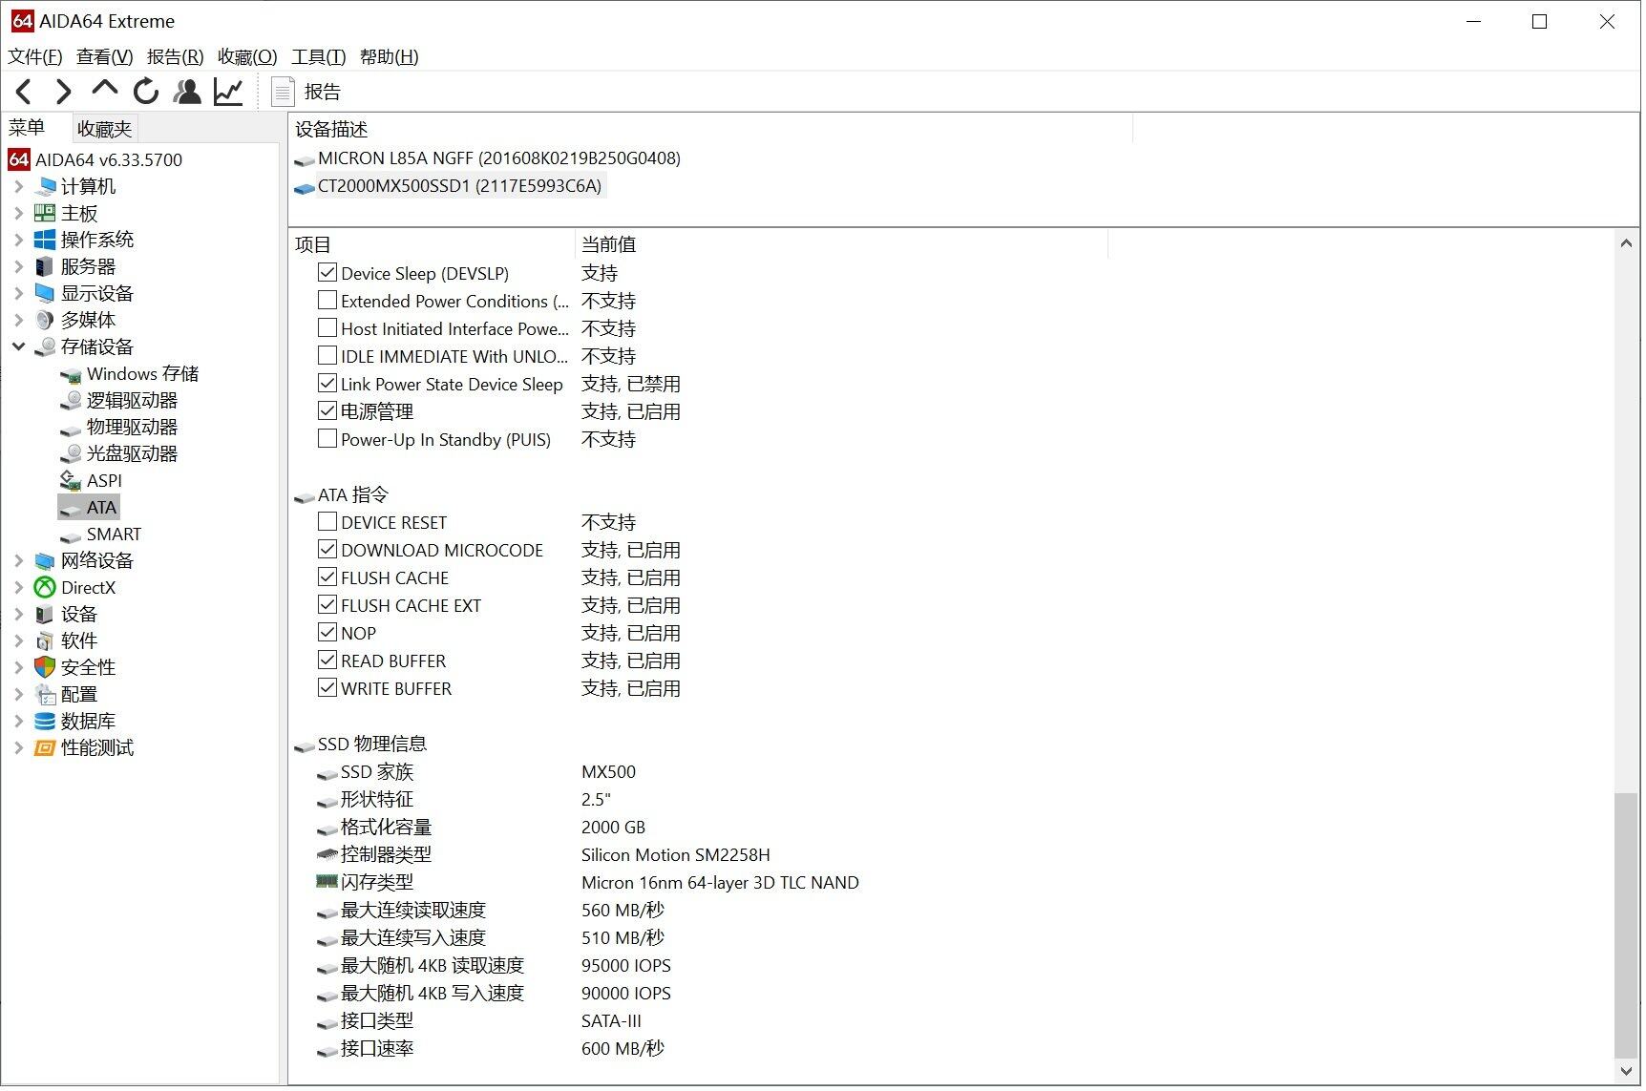Select the Multimedia speaker icon
This screenshot has height=1091, width=1646.
(45, 320)
